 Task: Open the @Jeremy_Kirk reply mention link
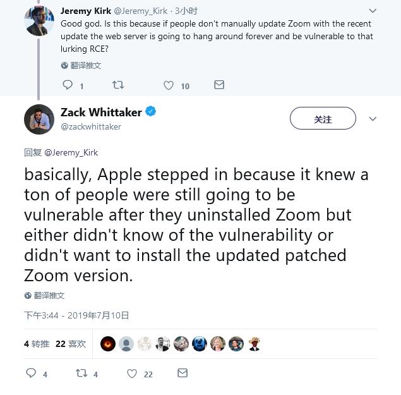(71, 152)
